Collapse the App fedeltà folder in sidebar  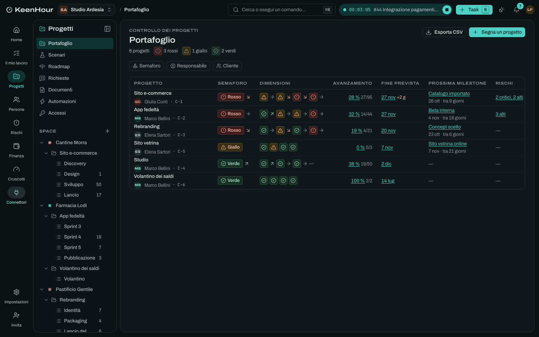coord(46,216)
